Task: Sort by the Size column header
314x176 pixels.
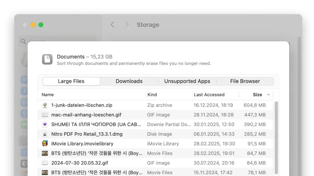Action: click(257, 95)
